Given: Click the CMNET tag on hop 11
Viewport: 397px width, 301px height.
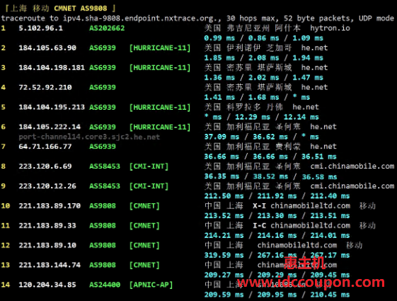Looking at the screenshot, I should (144, 226).
